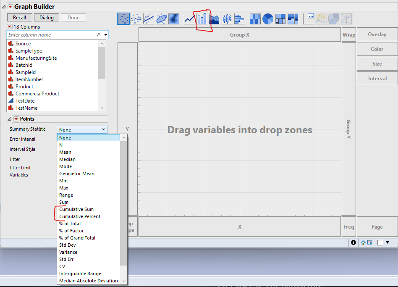Select Median in the Summary Statistic list
Viewport: 398px width, 287px height.
(67, 159)
